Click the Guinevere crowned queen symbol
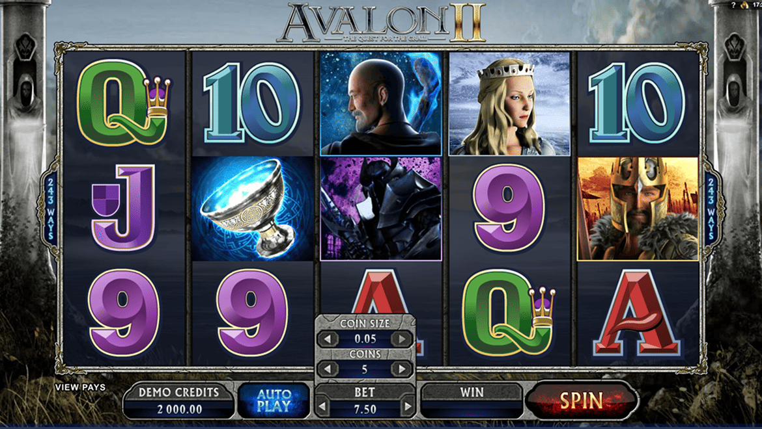The height and width of the screenshot is (429, 762). point(509,104)
